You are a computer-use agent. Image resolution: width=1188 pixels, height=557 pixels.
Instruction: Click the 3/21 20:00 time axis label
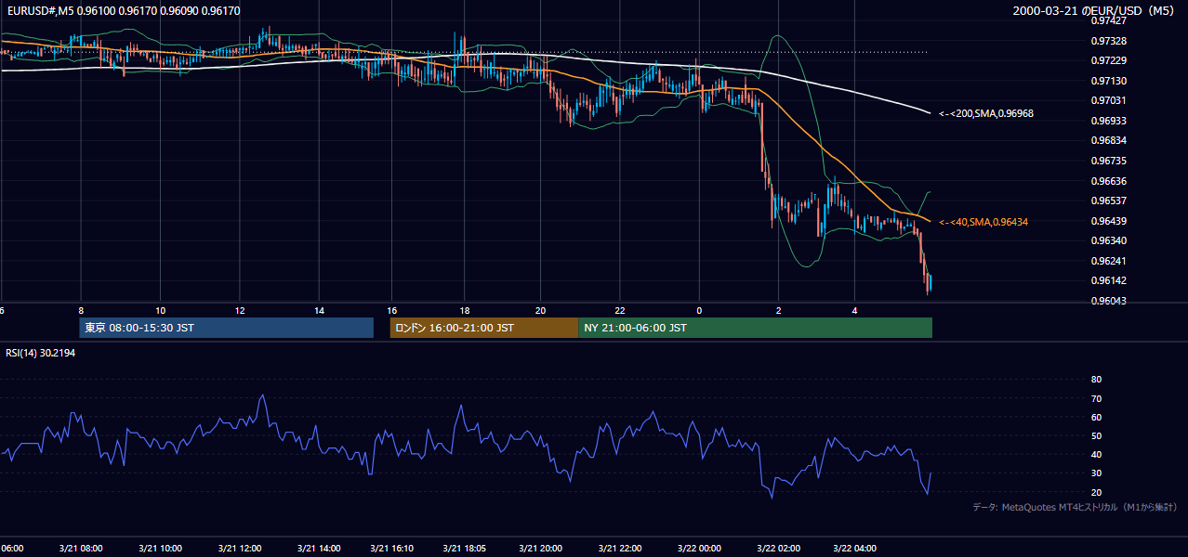[541, 548]
